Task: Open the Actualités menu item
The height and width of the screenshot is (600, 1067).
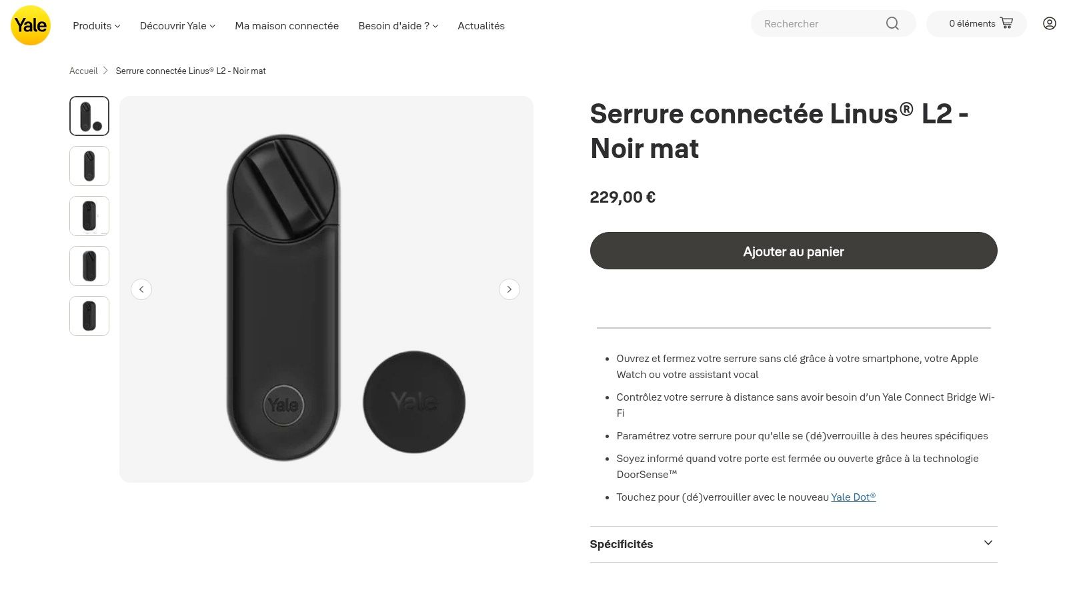Action: pyautogui.click(x=481, y=26)
